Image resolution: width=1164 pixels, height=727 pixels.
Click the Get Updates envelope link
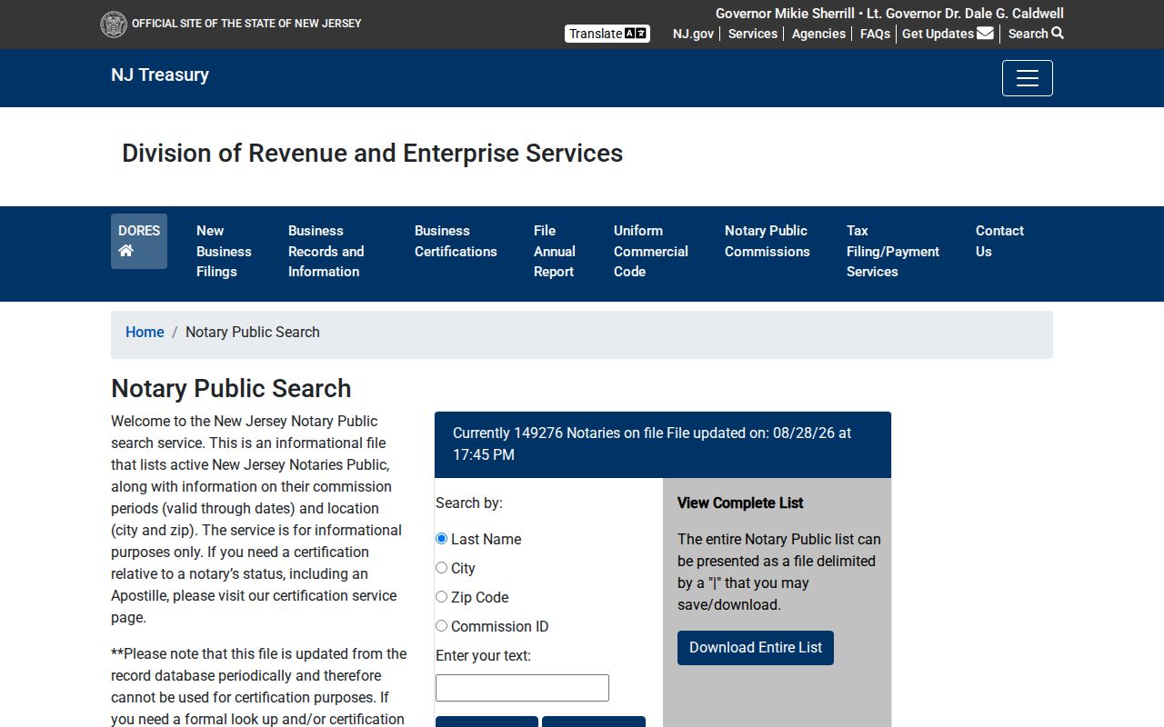coord(948,34)
